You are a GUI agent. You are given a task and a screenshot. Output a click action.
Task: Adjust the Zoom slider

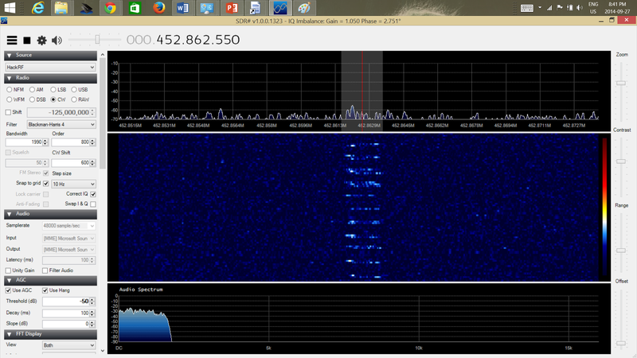[x=621, y=84]
